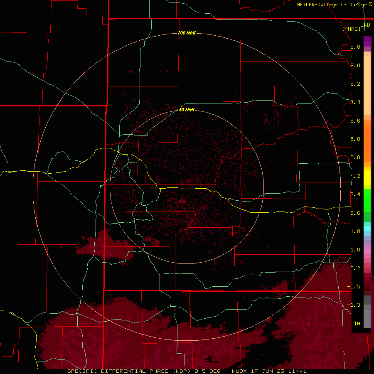
Task: Select the 8.2 scale value
Action: (x=355, y=84)
